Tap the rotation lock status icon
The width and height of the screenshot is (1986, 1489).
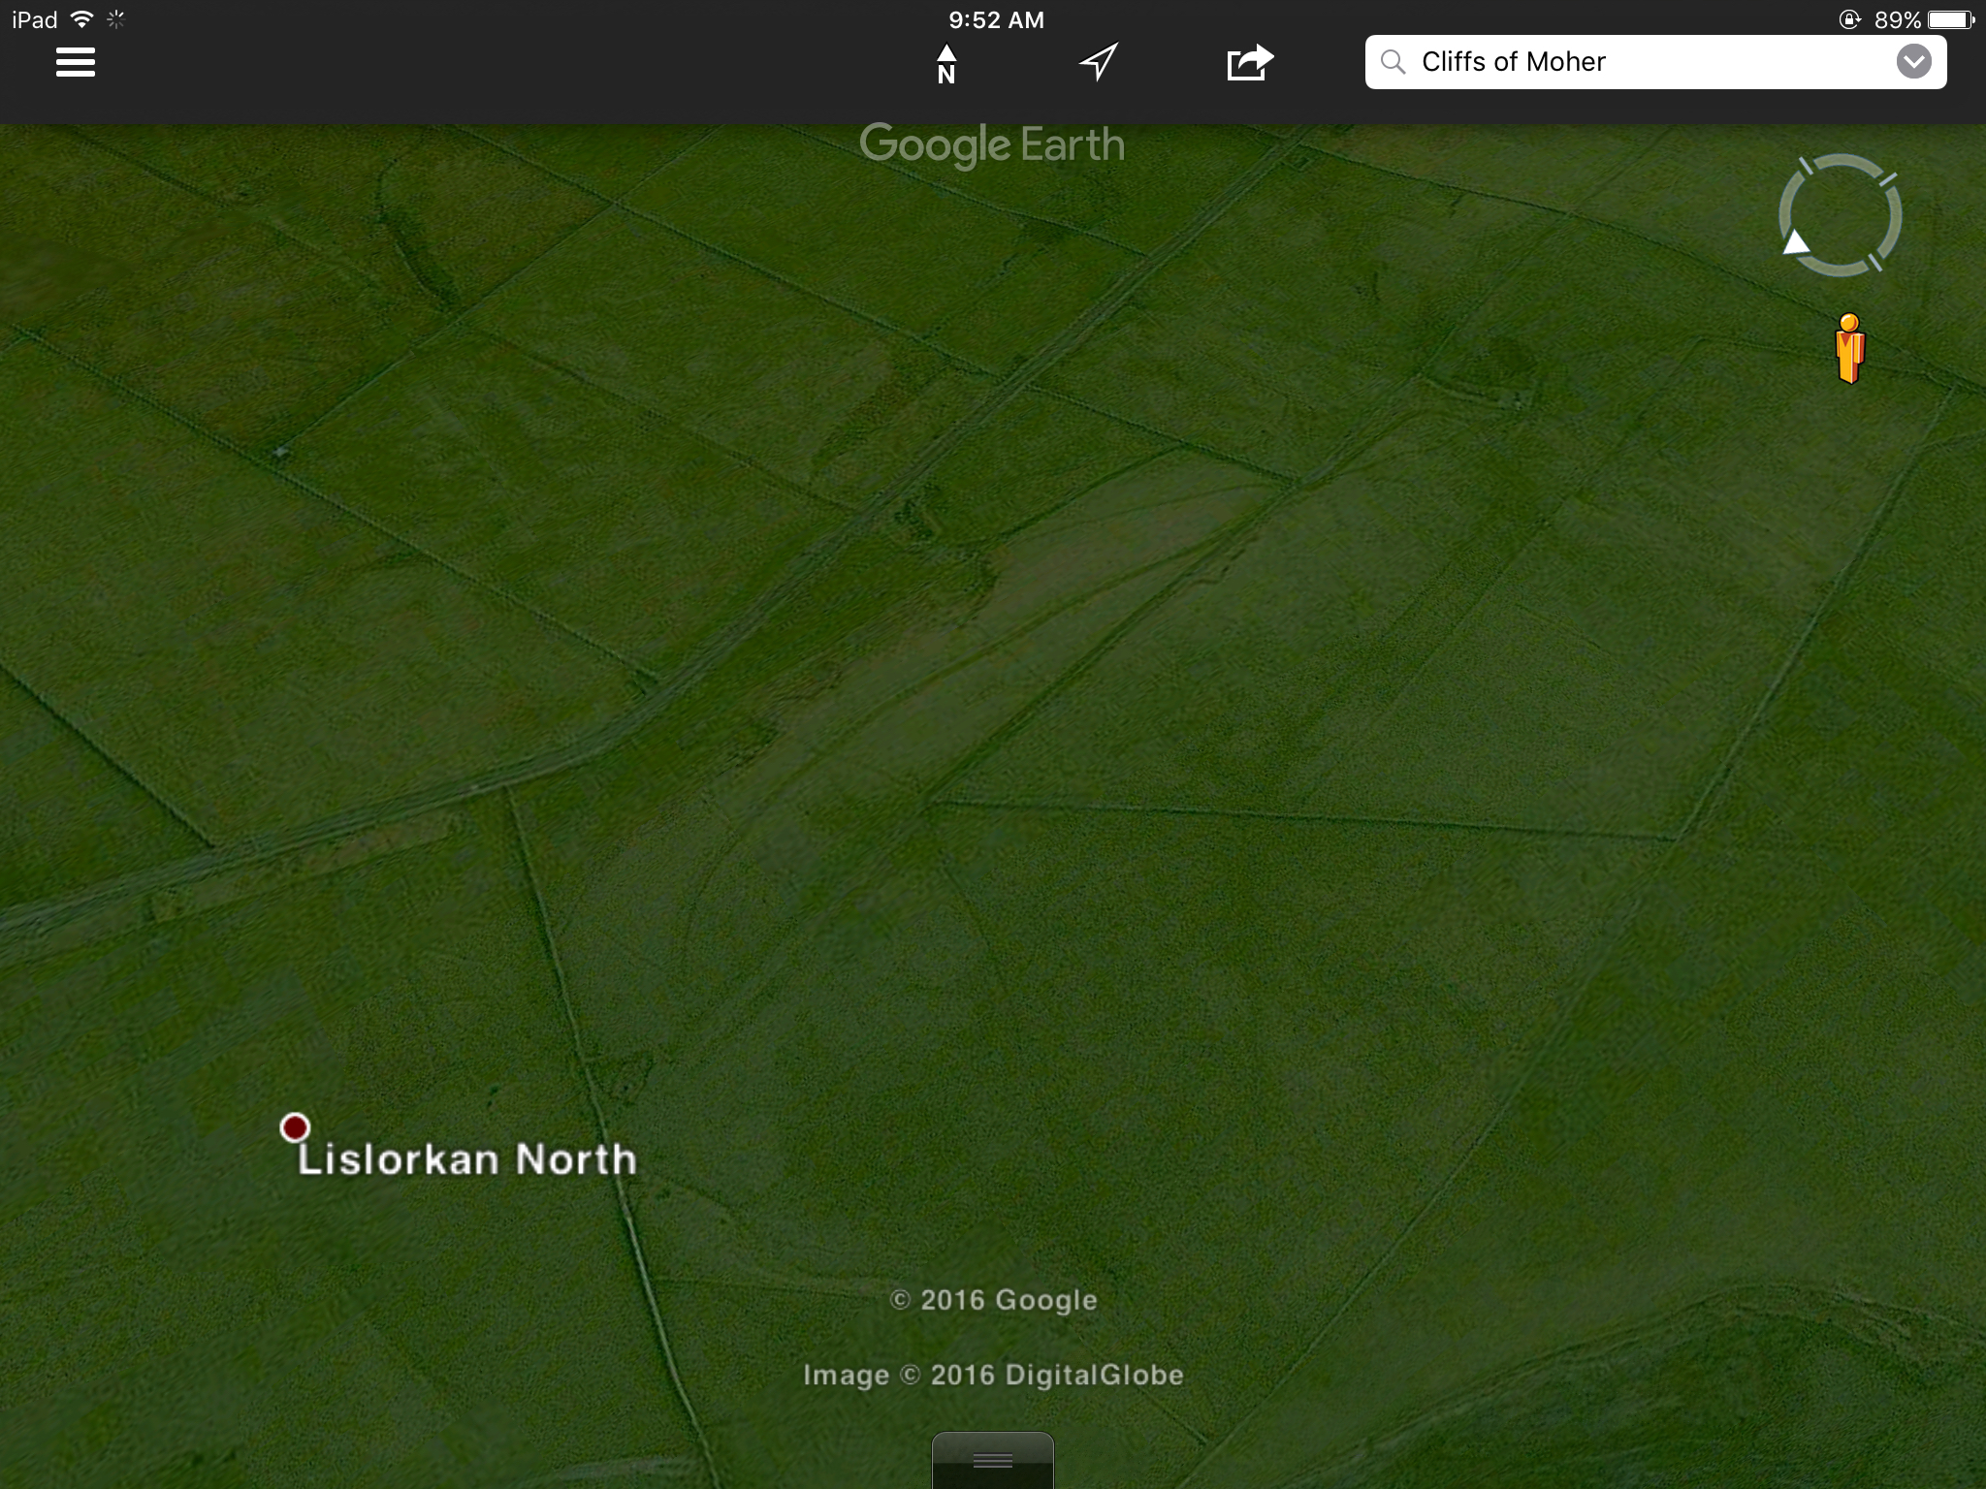pos(1849,19)
